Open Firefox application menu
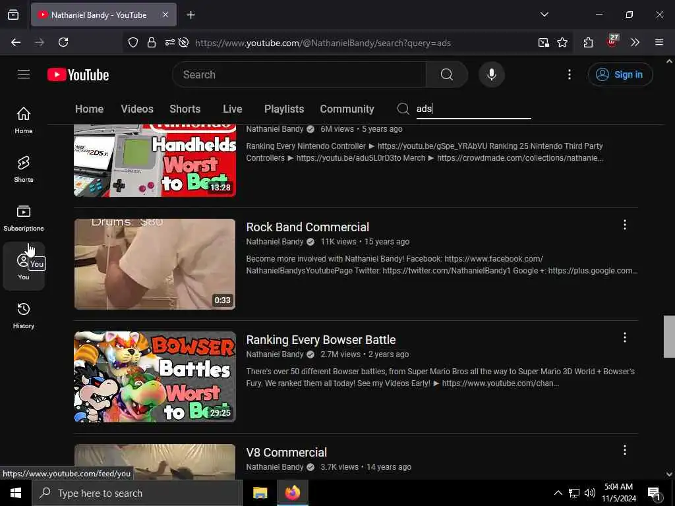This screenshot has width=675, height=506. tap(659, 42)
